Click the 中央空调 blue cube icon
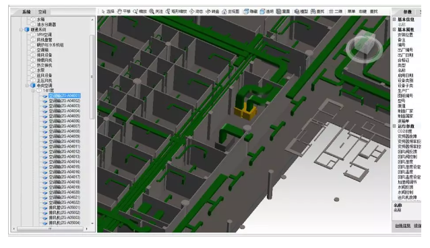 click(x=32, y=86)
